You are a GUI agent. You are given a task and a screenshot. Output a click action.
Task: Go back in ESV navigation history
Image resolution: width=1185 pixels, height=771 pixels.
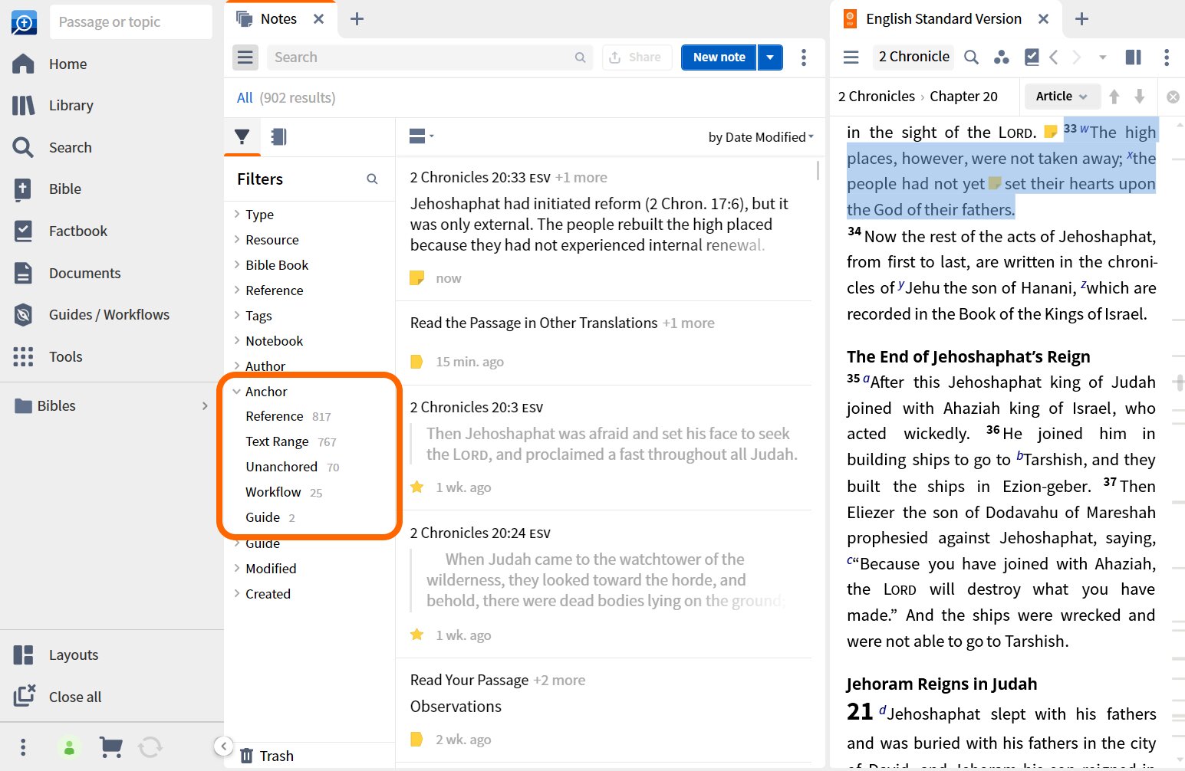[x=1054, y=57]
